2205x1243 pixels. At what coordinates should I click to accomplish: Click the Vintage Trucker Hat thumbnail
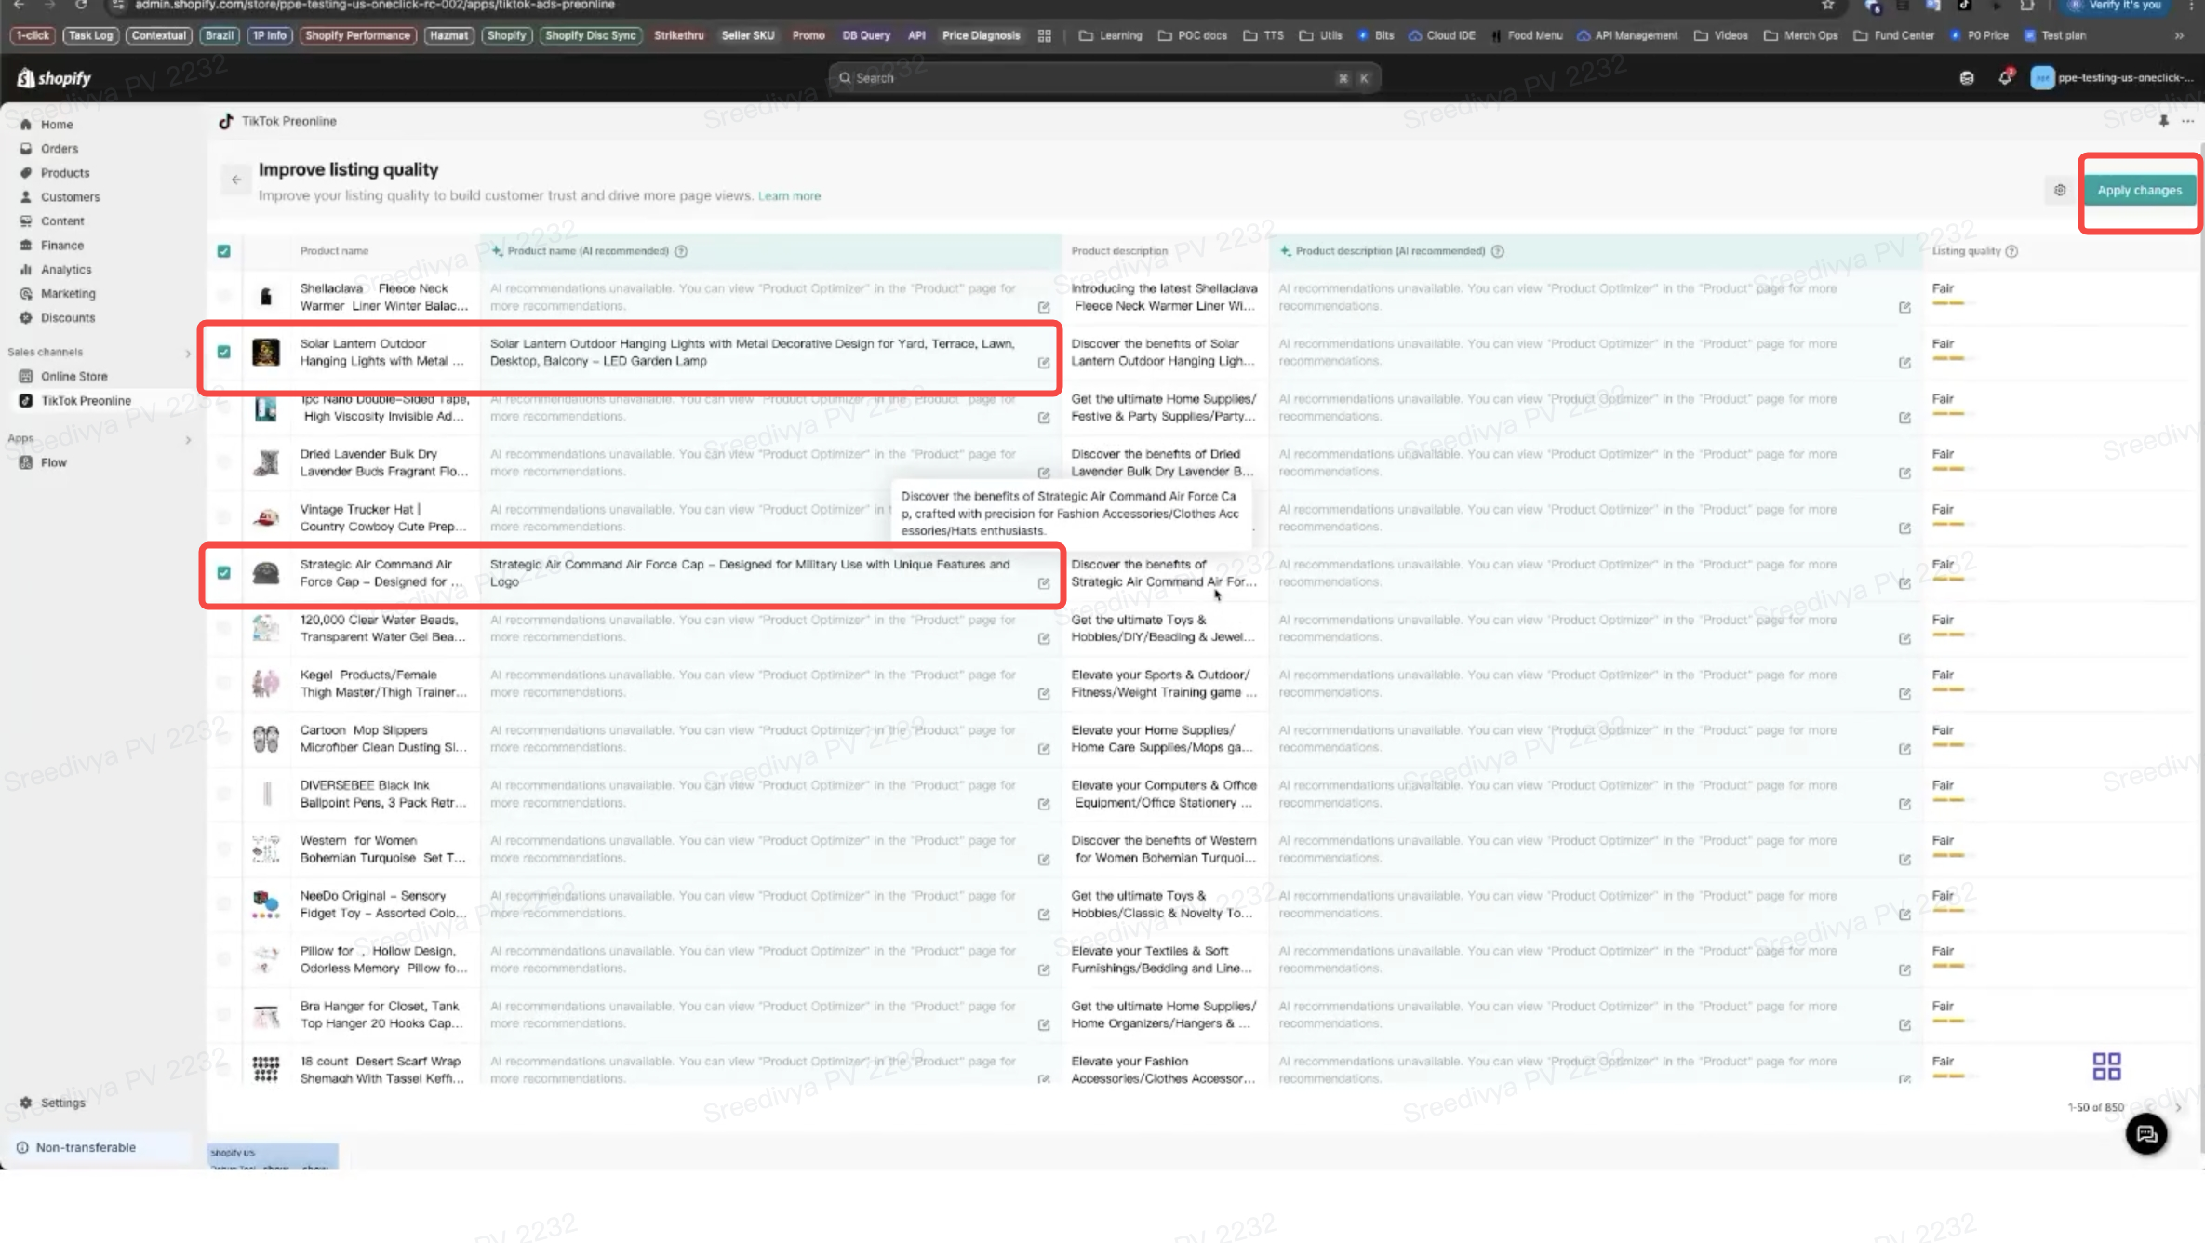(x=266, y=517)
